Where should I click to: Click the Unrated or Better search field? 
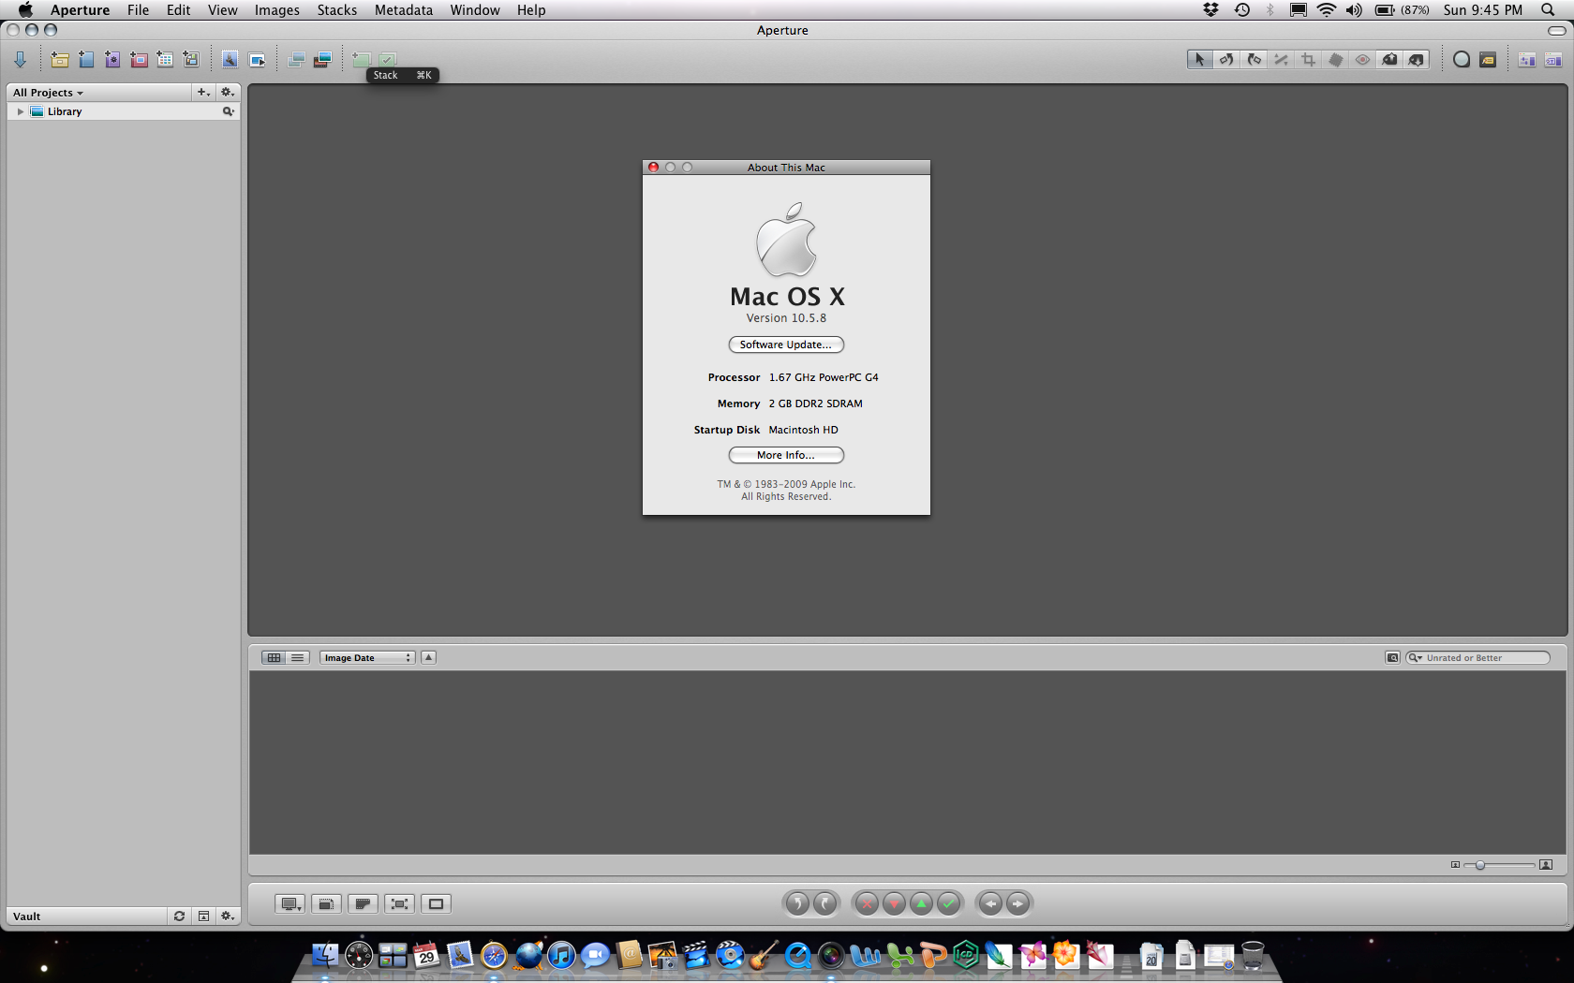coord(1477,657)
